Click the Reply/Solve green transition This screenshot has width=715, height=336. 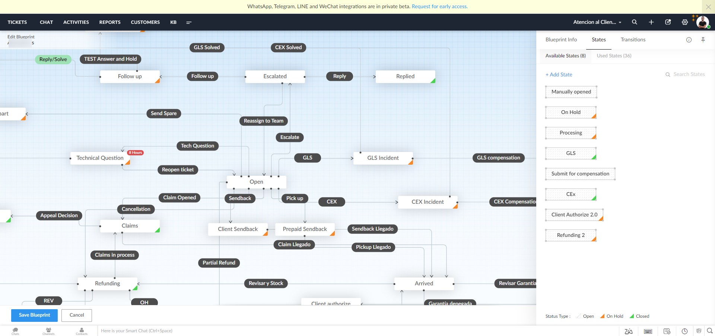pos(53,59)
